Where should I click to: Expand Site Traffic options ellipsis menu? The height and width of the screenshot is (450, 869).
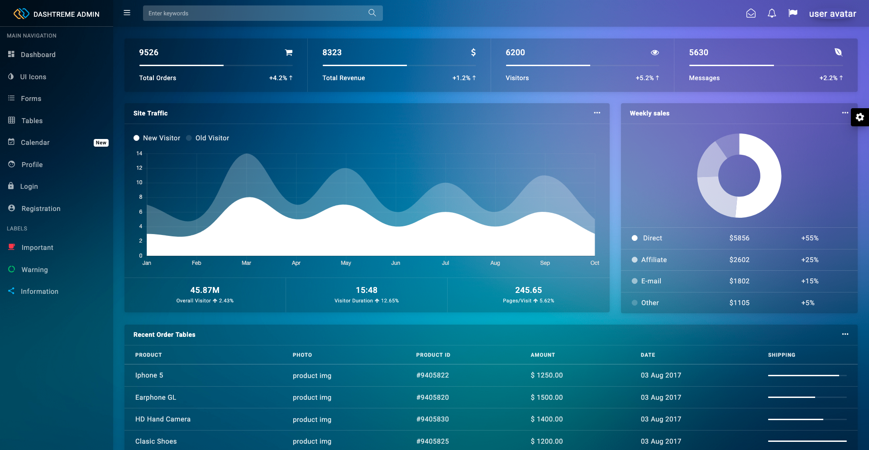coord(597,113)
